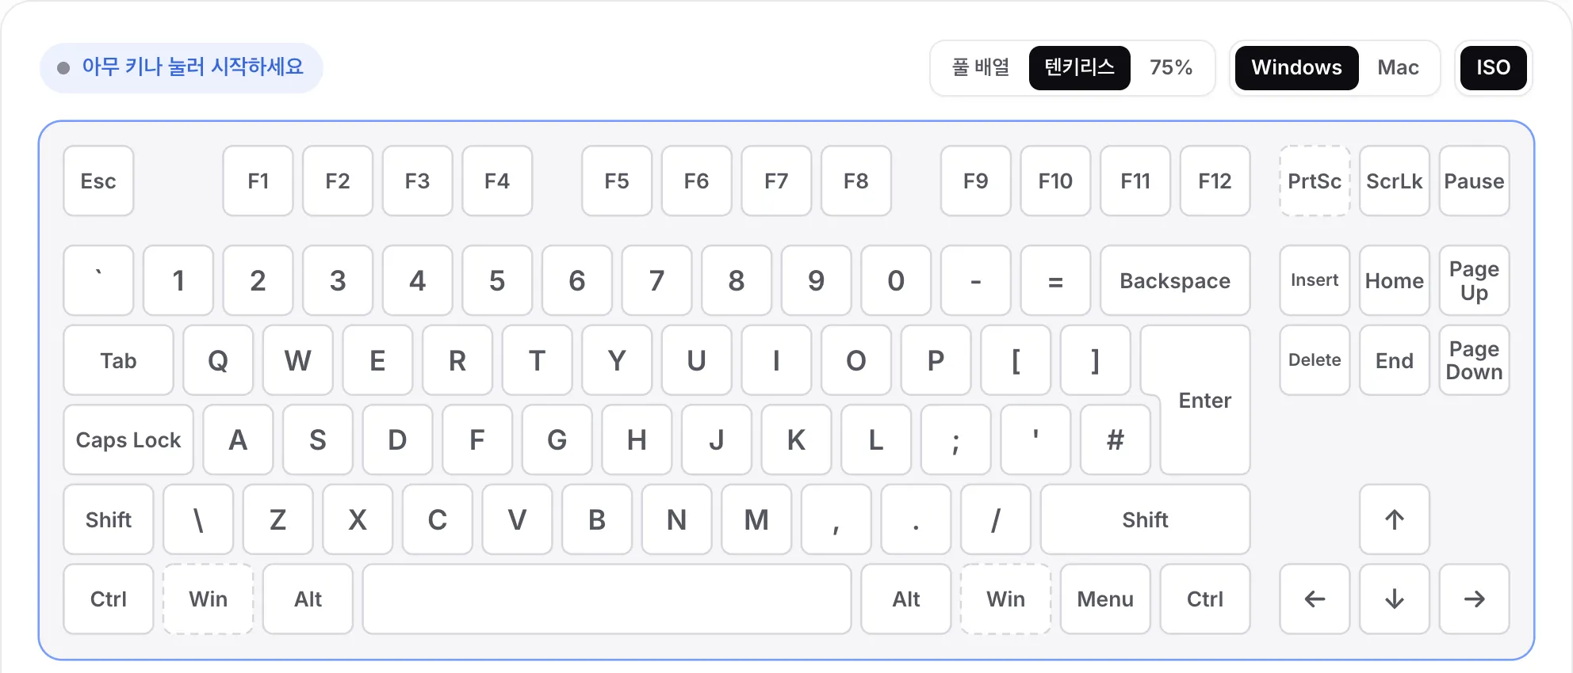Click the left Shift key
The image size is (1573, 673).
(109, 519)
